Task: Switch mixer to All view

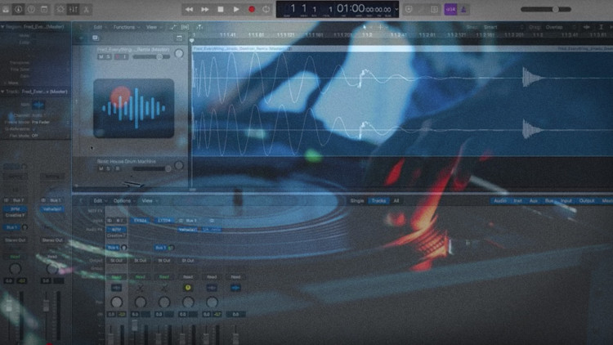Action: click(396, 200)
